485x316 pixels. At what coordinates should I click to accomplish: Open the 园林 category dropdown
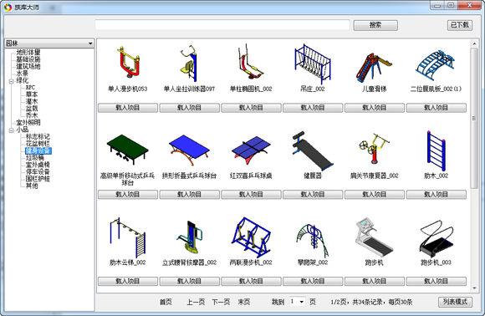[x=49, y=43]
